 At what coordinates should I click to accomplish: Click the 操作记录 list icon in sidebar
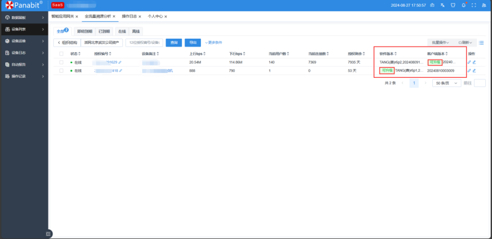[x=8, y=76]
